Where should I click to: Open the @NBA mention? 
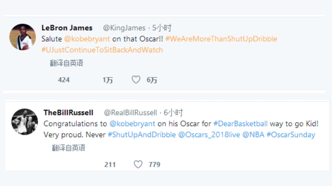coord(253,135)
